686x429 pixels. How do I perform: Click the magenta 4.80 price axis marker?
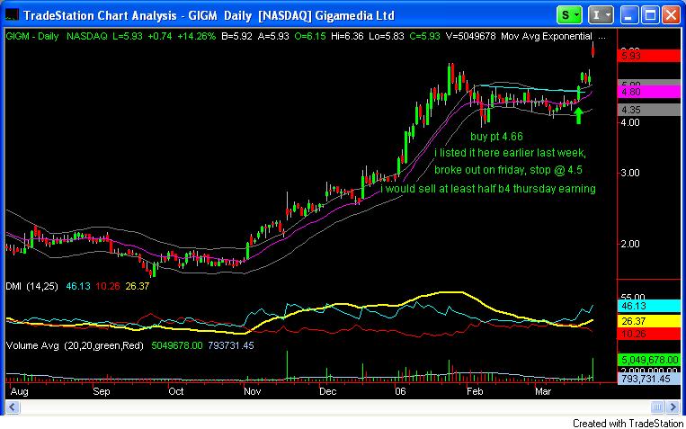click(x=648, y=92)
